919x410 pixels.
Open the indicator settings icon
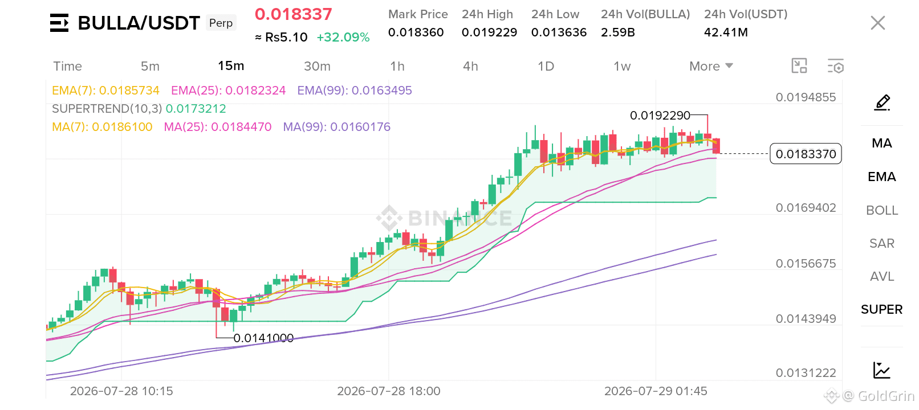tap(836, 66)
